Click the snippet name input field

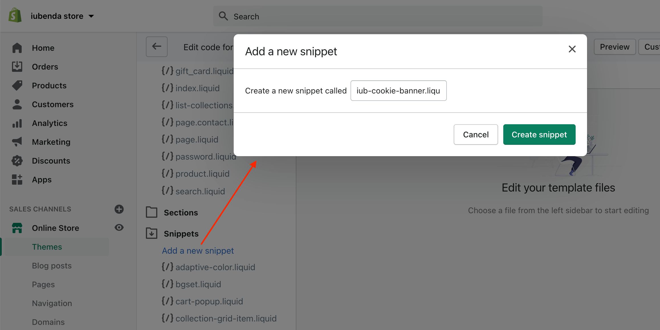[x=398, y=91]
